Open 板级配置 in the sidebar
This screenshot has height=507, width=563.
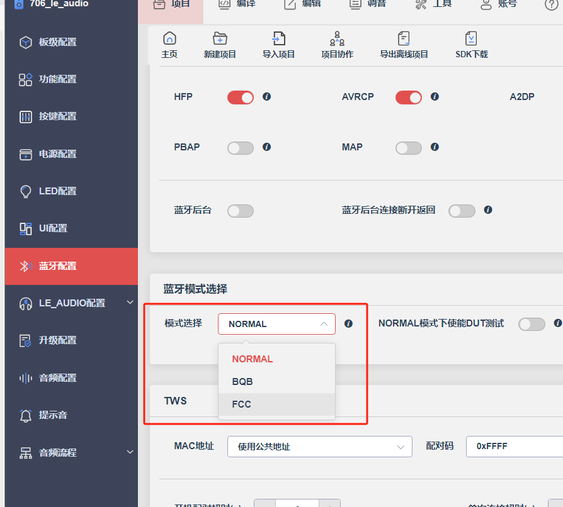tap(71, 42)
